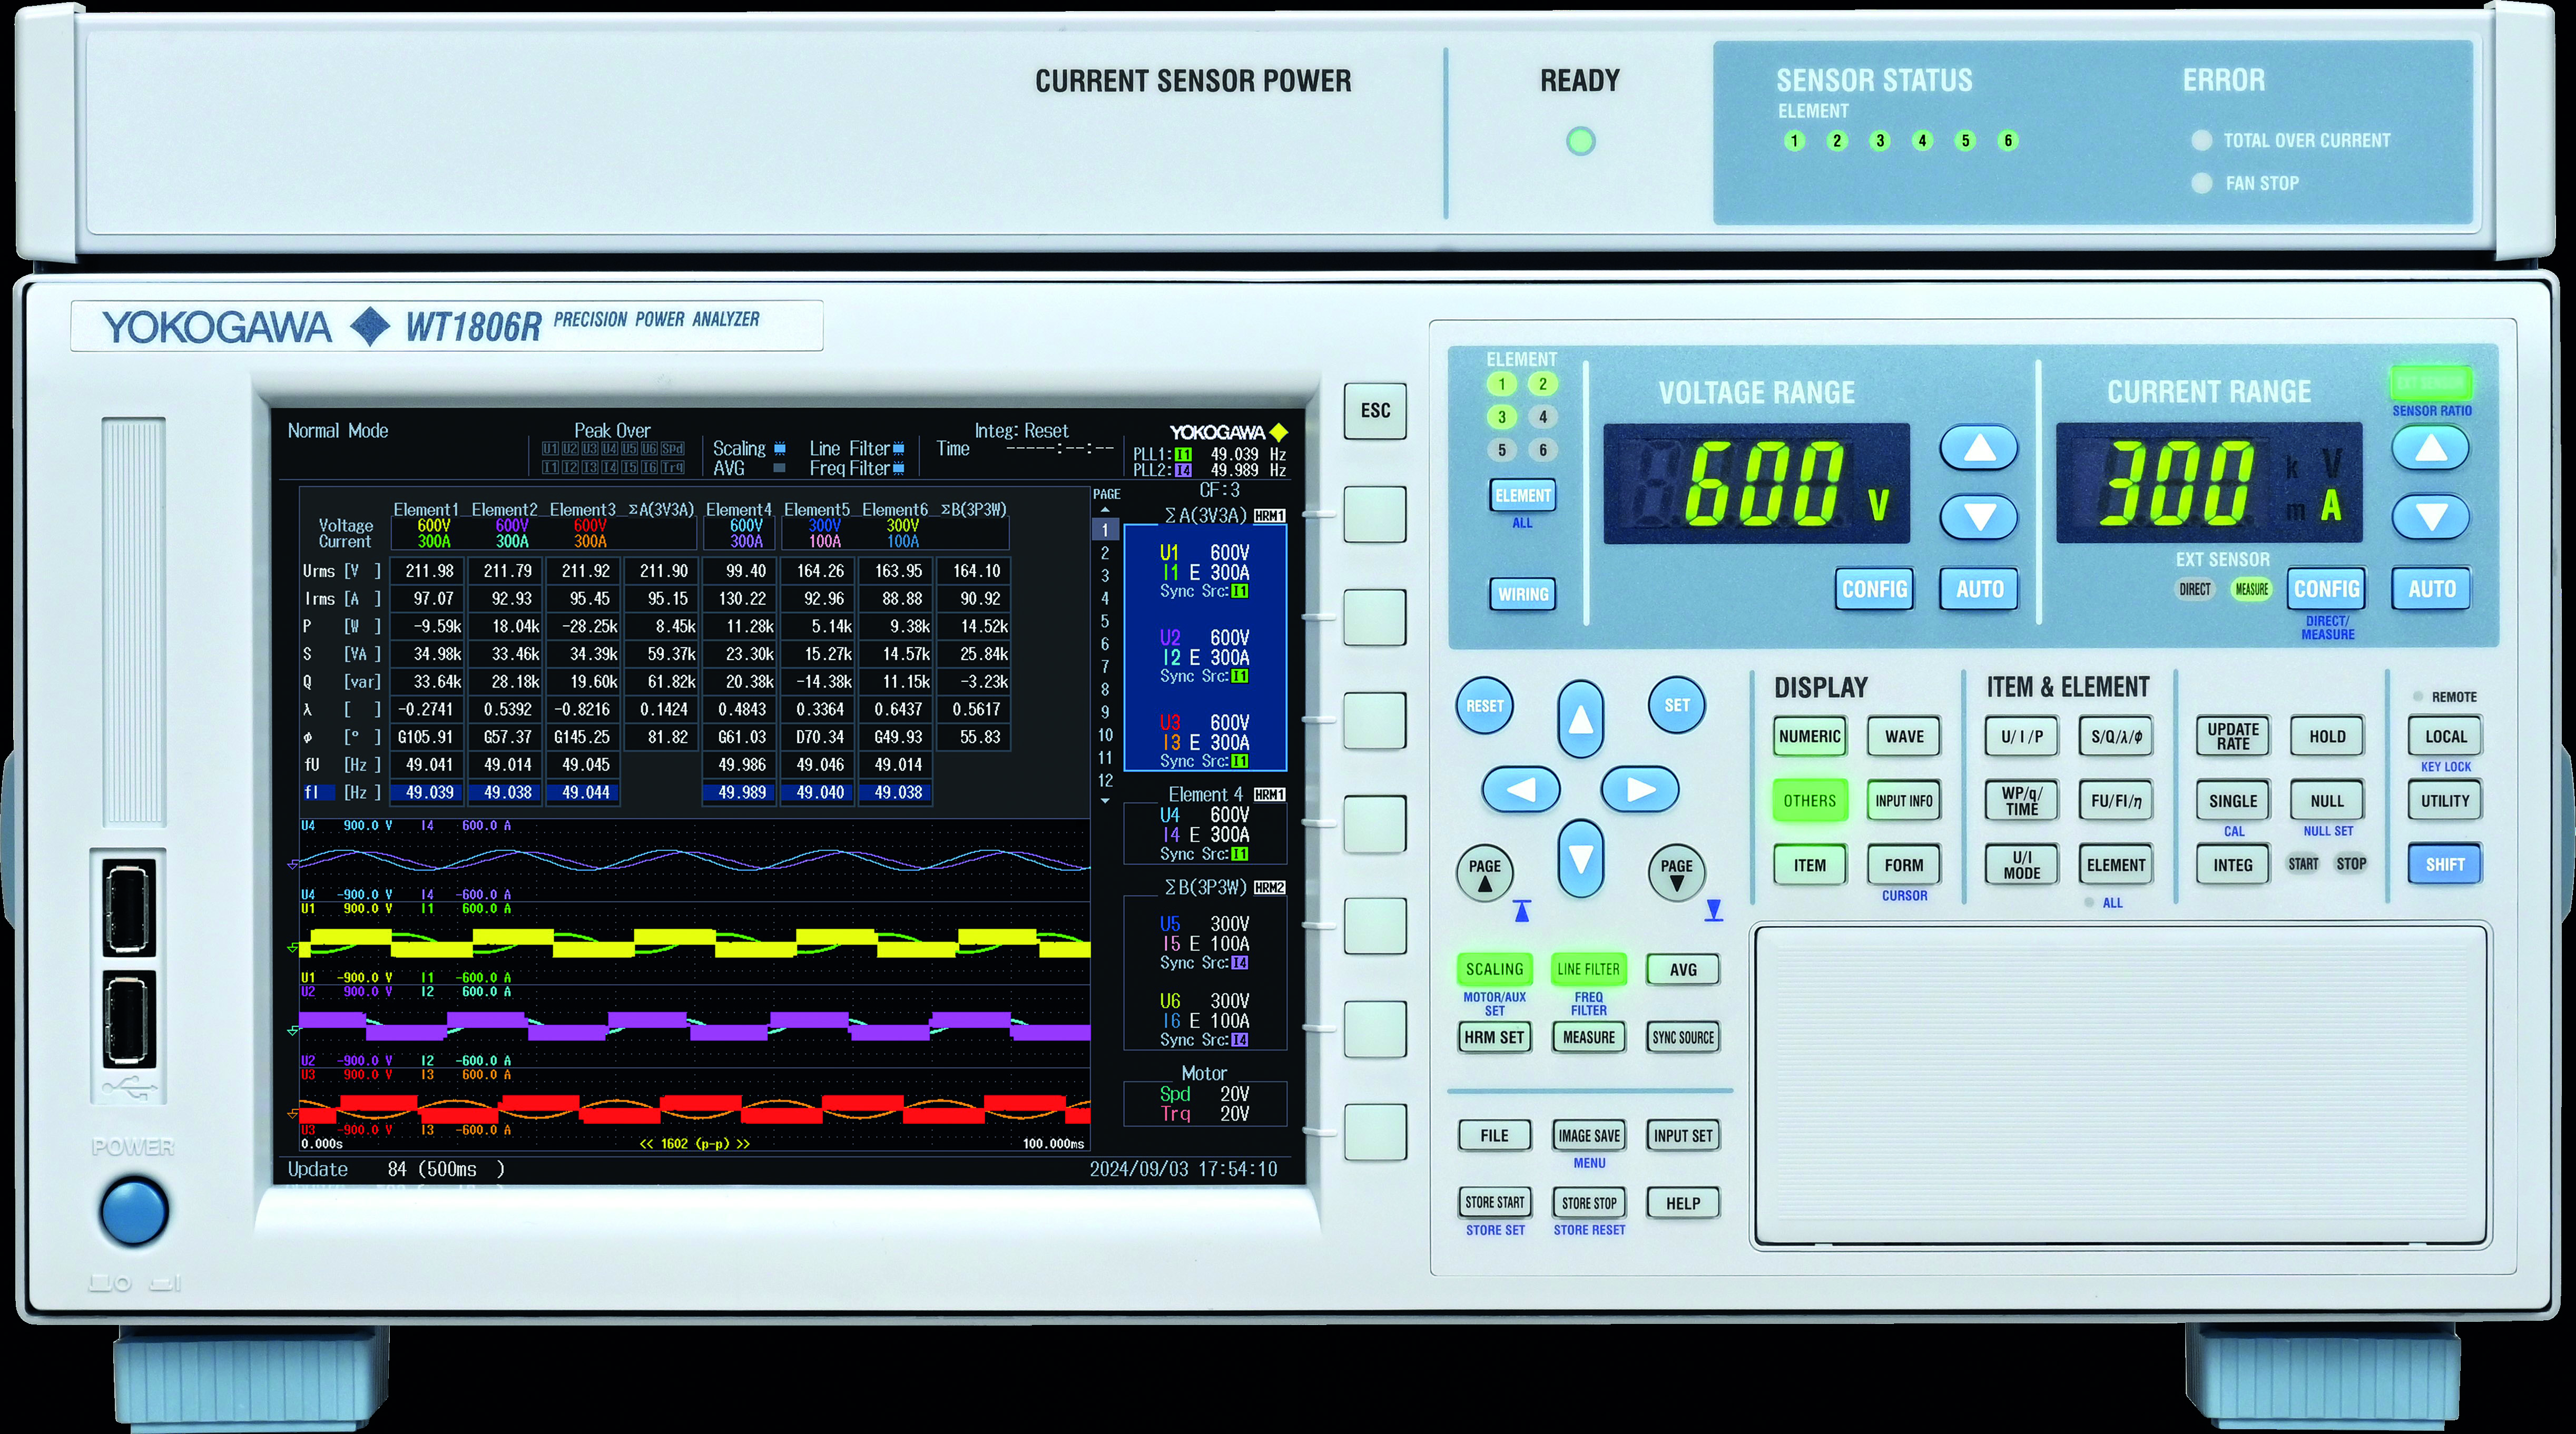Viewport: 2576px width, 1434px height.
Task: Open the FORM settings key
Action: pos(1903,865)
